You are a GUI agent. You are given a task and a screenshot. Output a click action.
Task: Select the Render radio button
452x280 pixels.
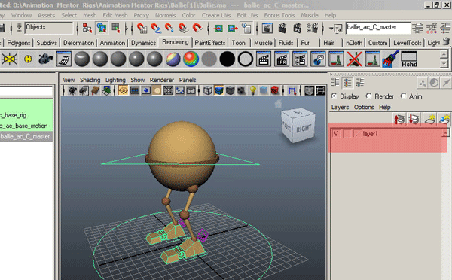(x=368, y=96)
